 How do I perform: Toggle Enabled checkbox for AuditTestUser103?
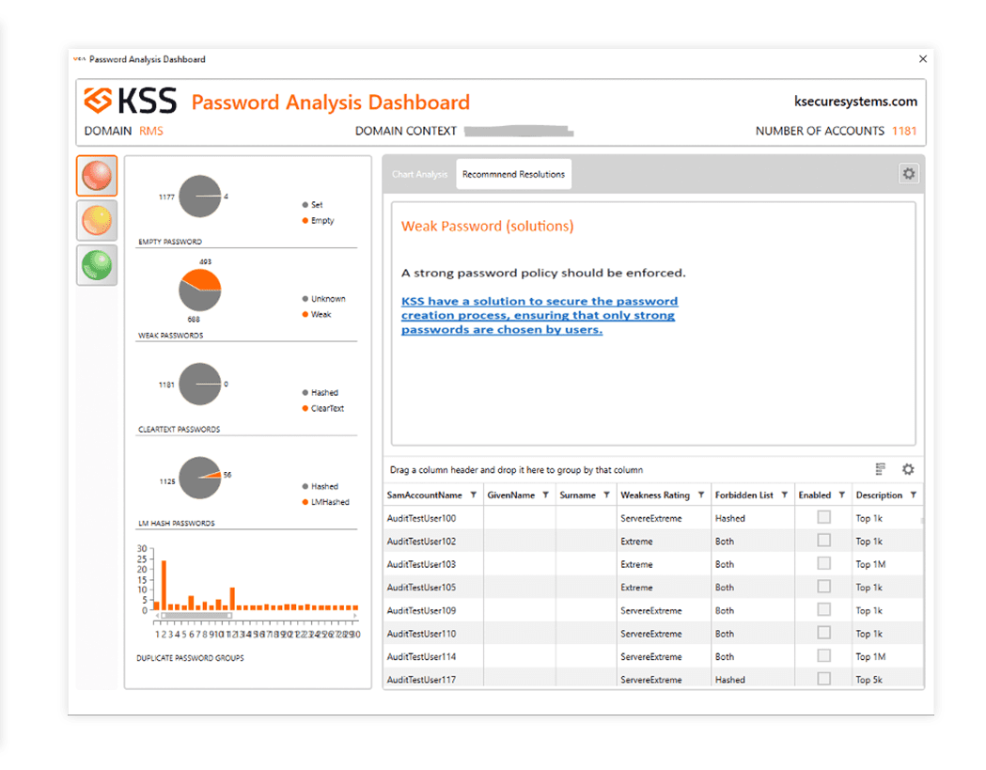[x=823, y=563]
